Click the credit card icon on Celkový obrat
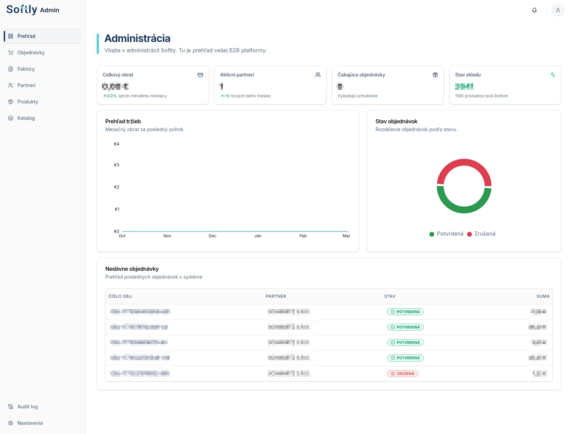Image resolution: width=571 pixels, height=434 pixels. [200, 75]
